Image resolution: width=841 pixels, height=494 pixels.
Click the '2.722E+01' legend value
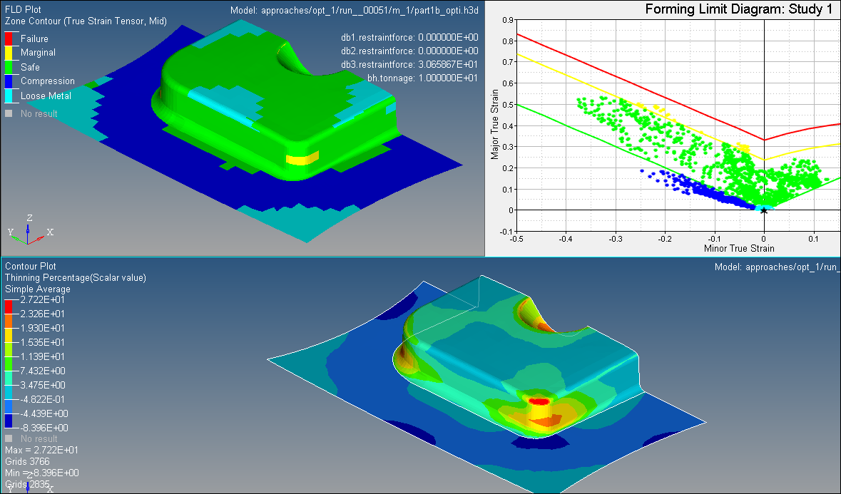click(42, 299)
